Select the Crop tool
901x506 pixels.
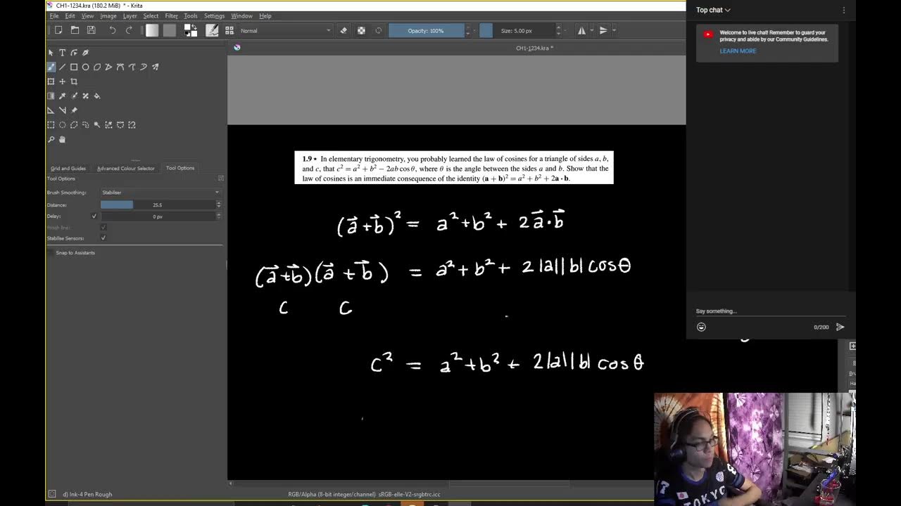[74, 82]
